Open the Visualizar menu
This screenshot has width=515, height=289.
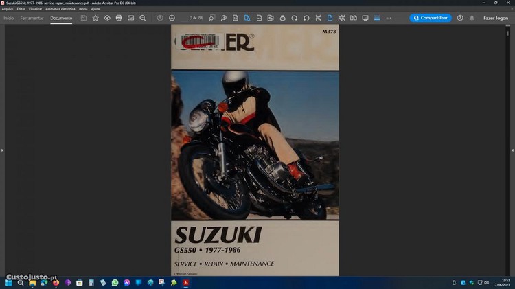pyautogui.click(x=35, y=8)
